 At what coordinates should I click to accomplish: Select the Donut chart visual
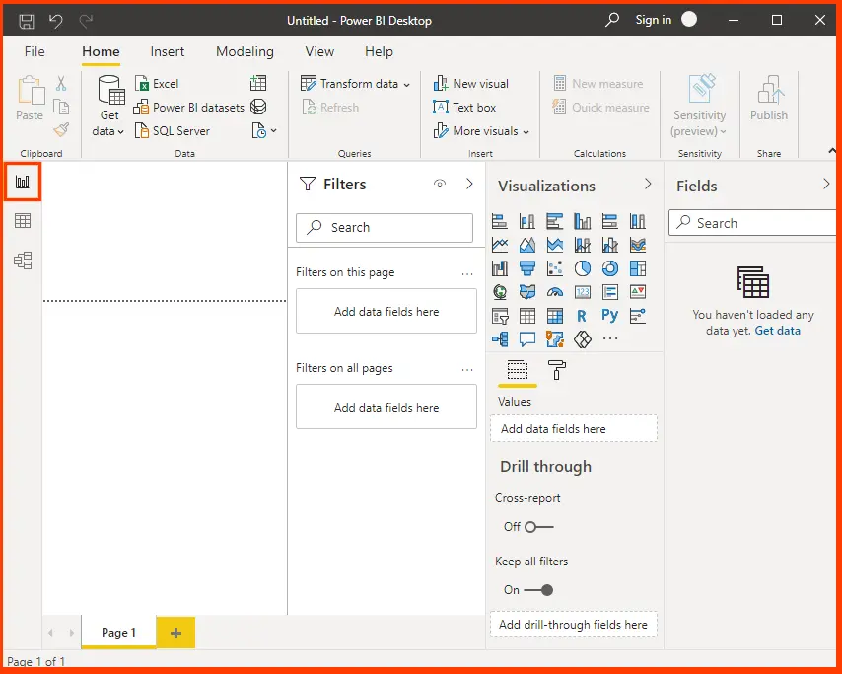pyautogui.click(x=610, y=268)
